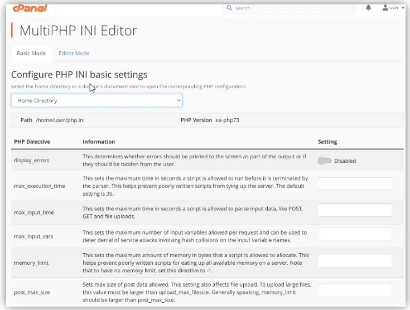Click the top Search field

pyautogui.click(x=290, y=8)
